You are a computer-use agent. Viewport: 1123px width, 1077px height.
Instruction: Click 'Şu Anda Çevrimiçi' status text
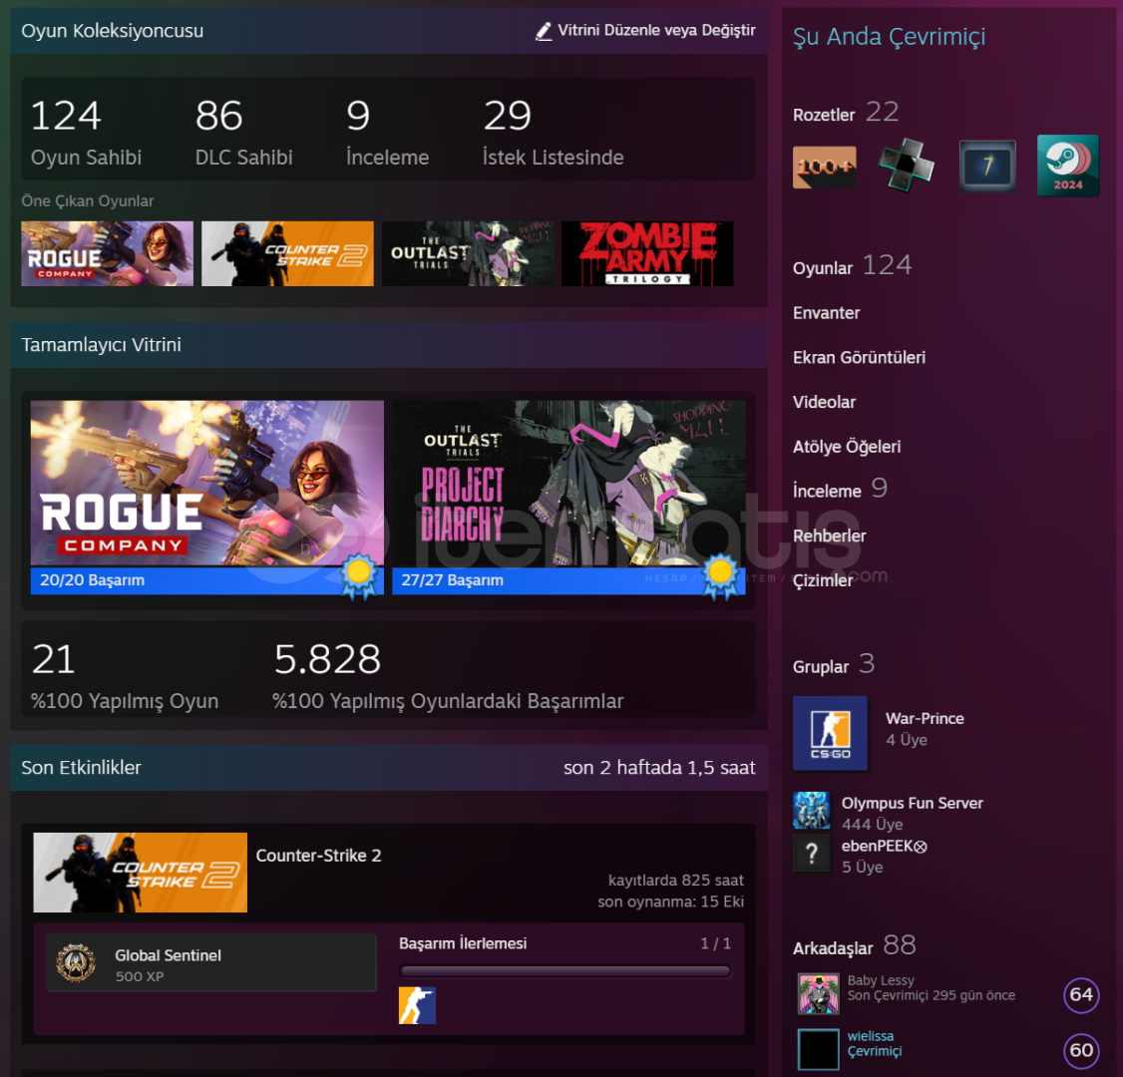tap(889, 37)
